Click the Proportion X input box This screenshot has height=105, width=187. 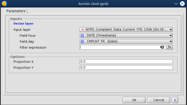[126, 62]
